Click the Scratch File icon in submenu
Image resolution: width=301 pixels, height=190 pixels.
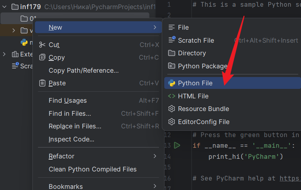click(171, 40)
